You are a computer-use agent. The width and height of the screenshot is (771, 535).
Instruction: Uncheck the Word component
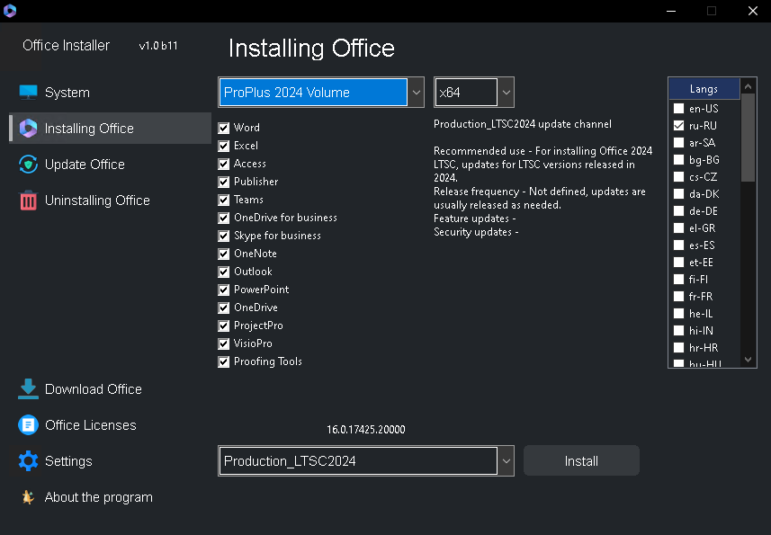click(224, 128)
